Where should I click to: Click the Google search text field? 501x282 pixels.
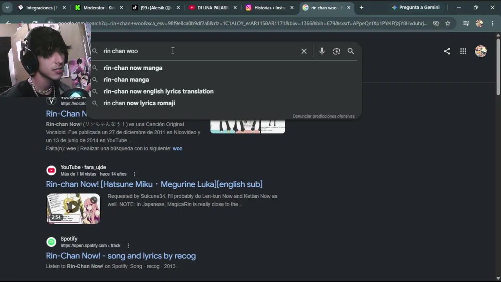point(199,51)
